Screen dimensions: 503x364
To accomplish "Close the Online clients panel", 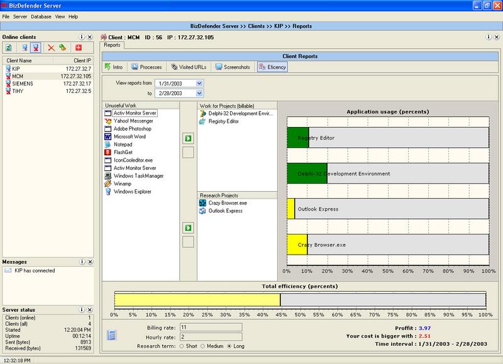I will (x=90, y=37).
